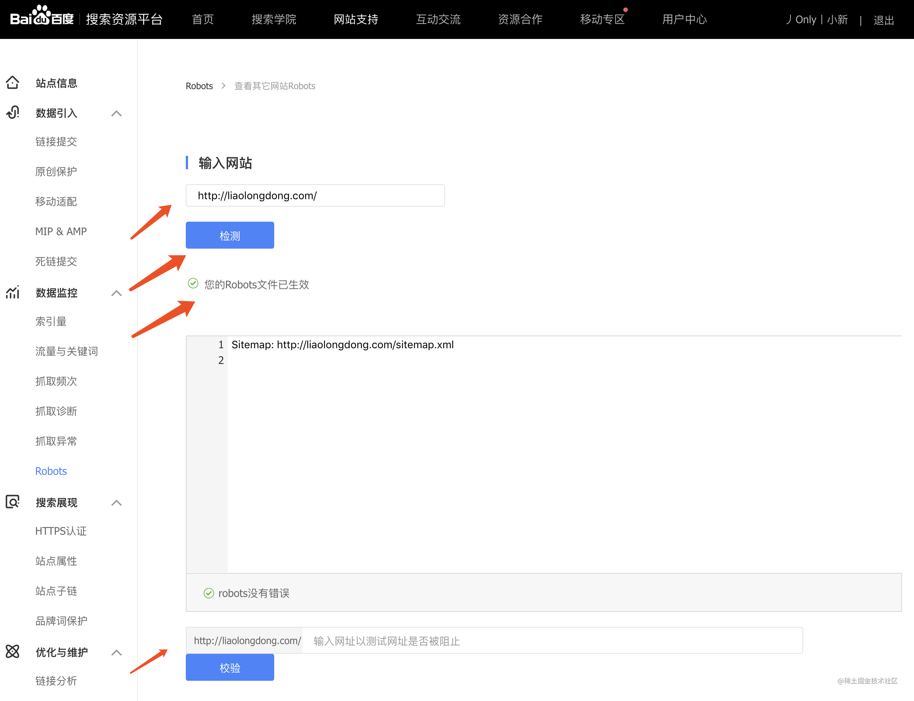Open 首页 in top navigation
The width and height of the screenshot is (914, 701).
203,19
